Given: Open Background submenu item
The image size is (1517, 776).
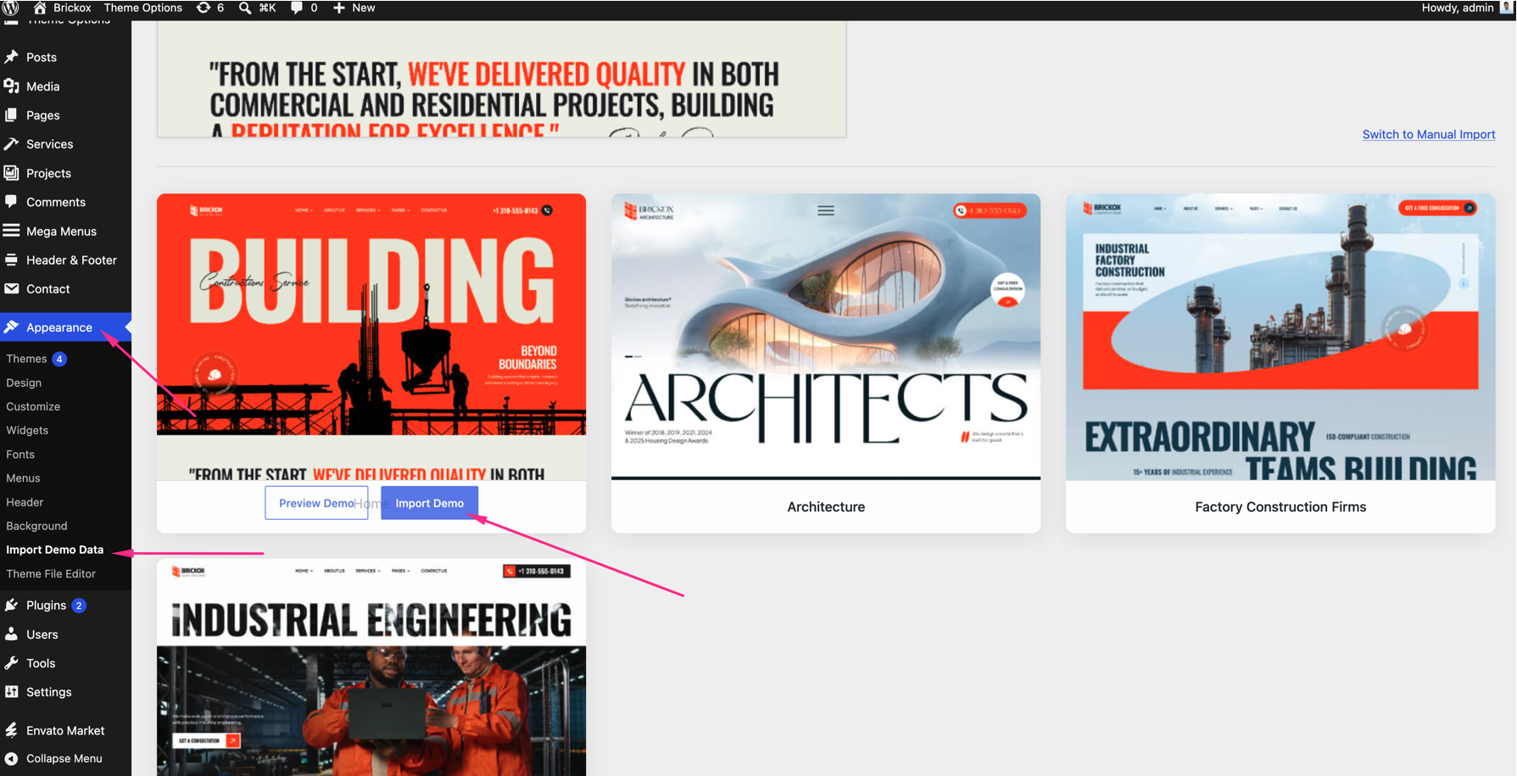Looking at the screenshot, I should pyautogui.click(x=36, y=526).
